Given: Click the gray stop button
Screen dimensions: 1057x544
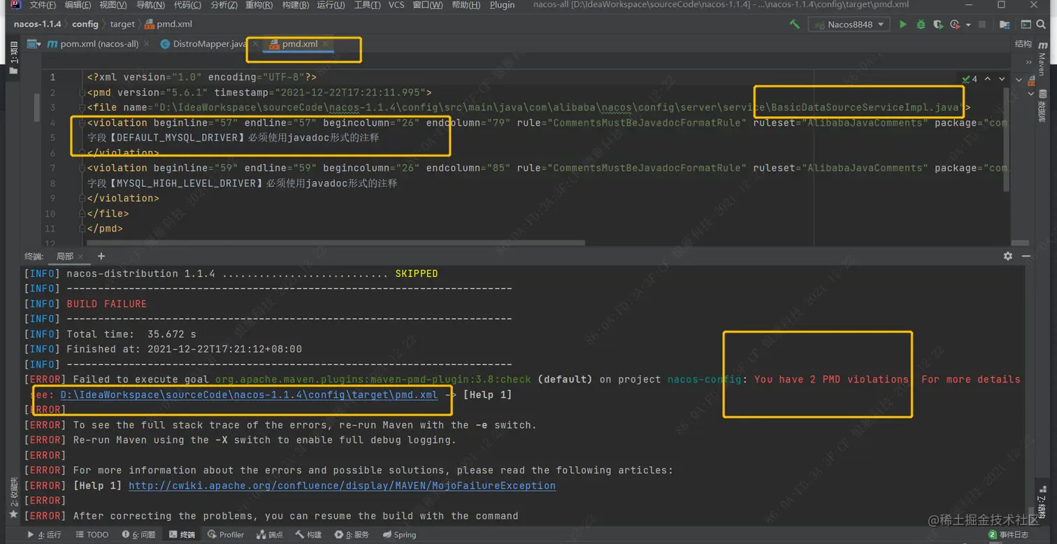Looking at the screenshot, I should [982, 24].
